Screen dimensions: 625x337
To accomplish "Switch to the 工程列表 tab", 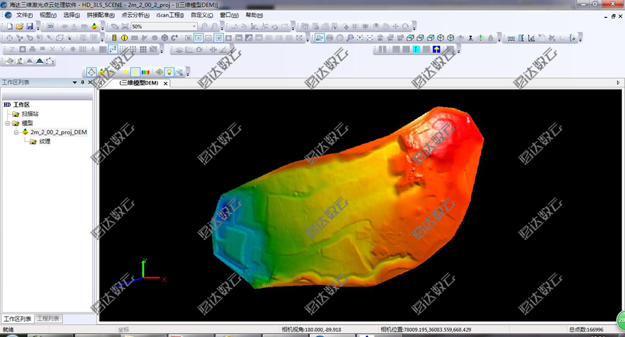I will tap(48, 318).
